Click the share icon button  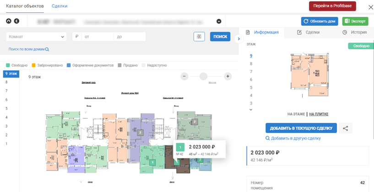click(345, 128)
